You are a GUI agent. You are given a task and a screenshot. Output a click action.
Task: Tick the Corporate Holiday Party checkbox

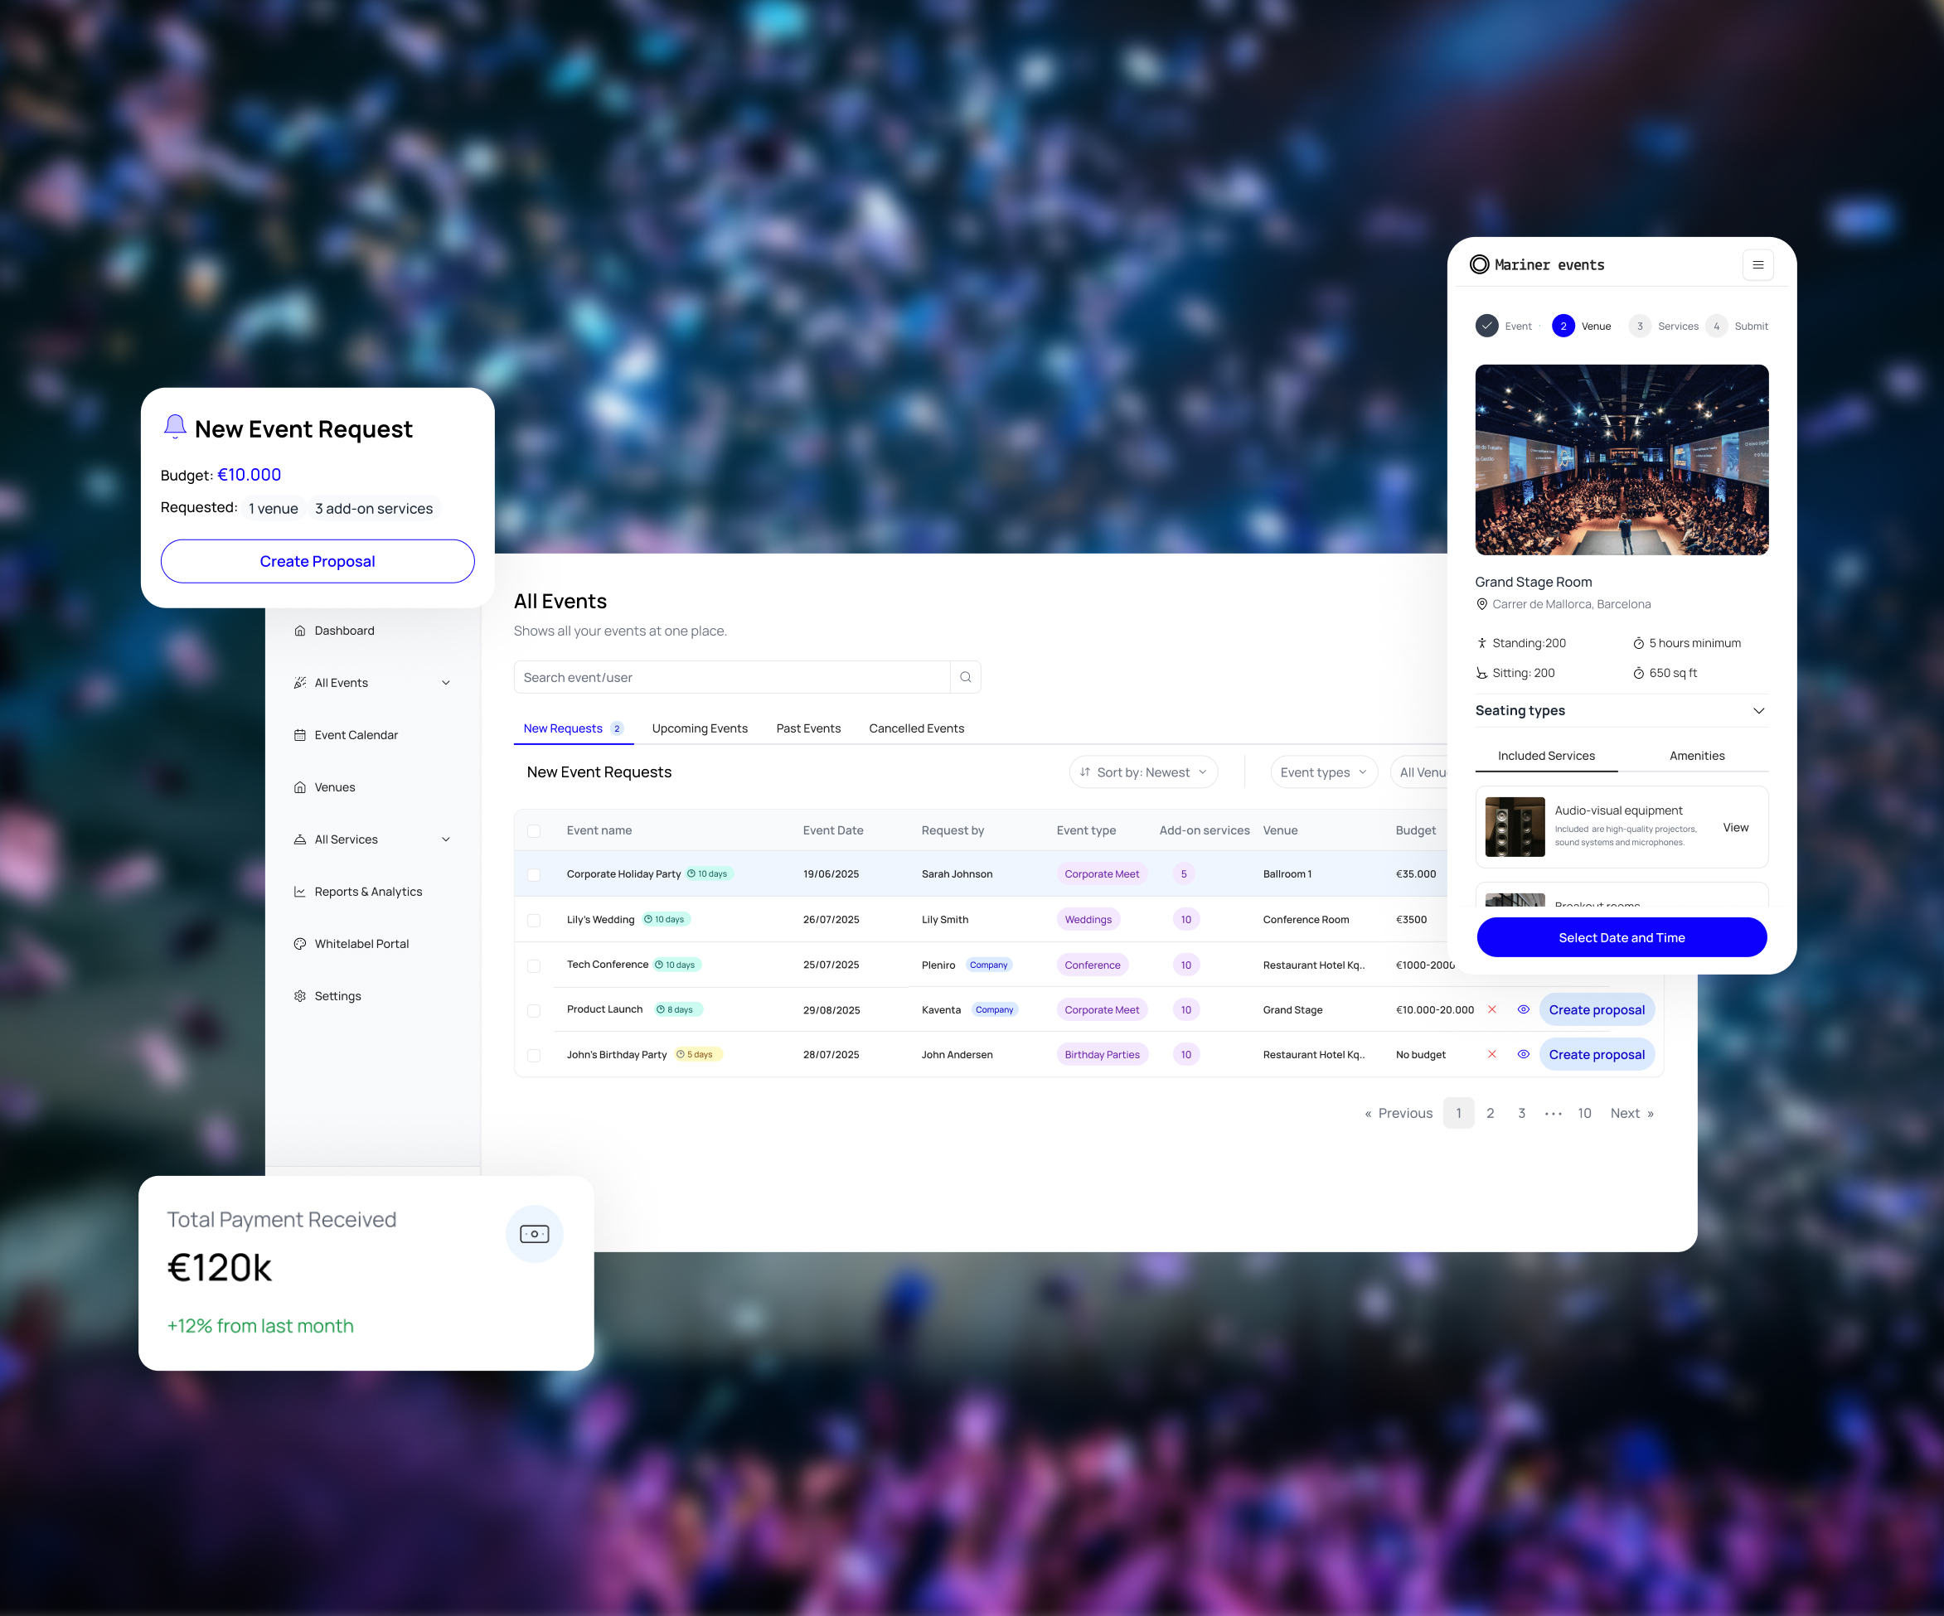534,874
